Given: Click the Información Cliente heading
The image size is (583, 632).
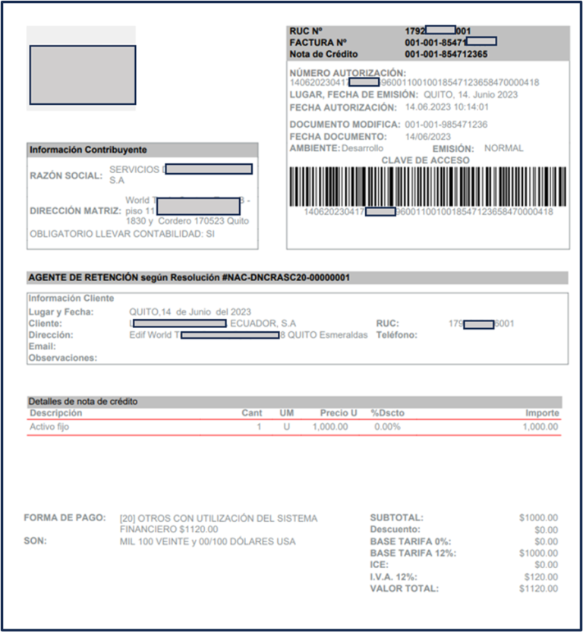Looking at the screenshot, I should coord(71,299).
